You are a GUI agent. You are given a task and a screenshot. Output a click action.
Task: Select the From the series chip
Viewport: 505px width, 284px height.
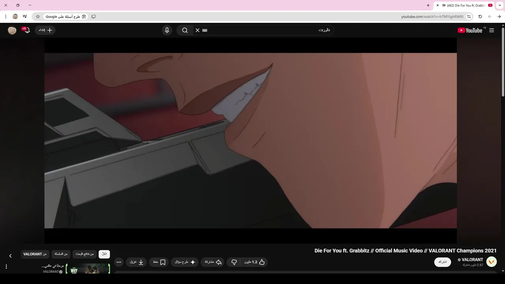coord(61,254)
